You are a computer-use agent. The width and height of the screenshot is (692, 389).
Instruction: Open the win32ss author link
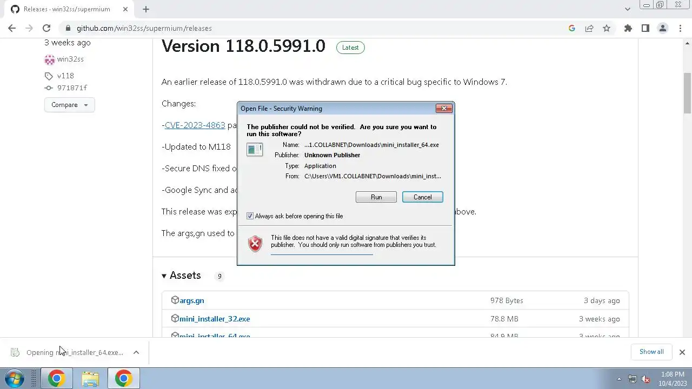click(x=70, y=59)
